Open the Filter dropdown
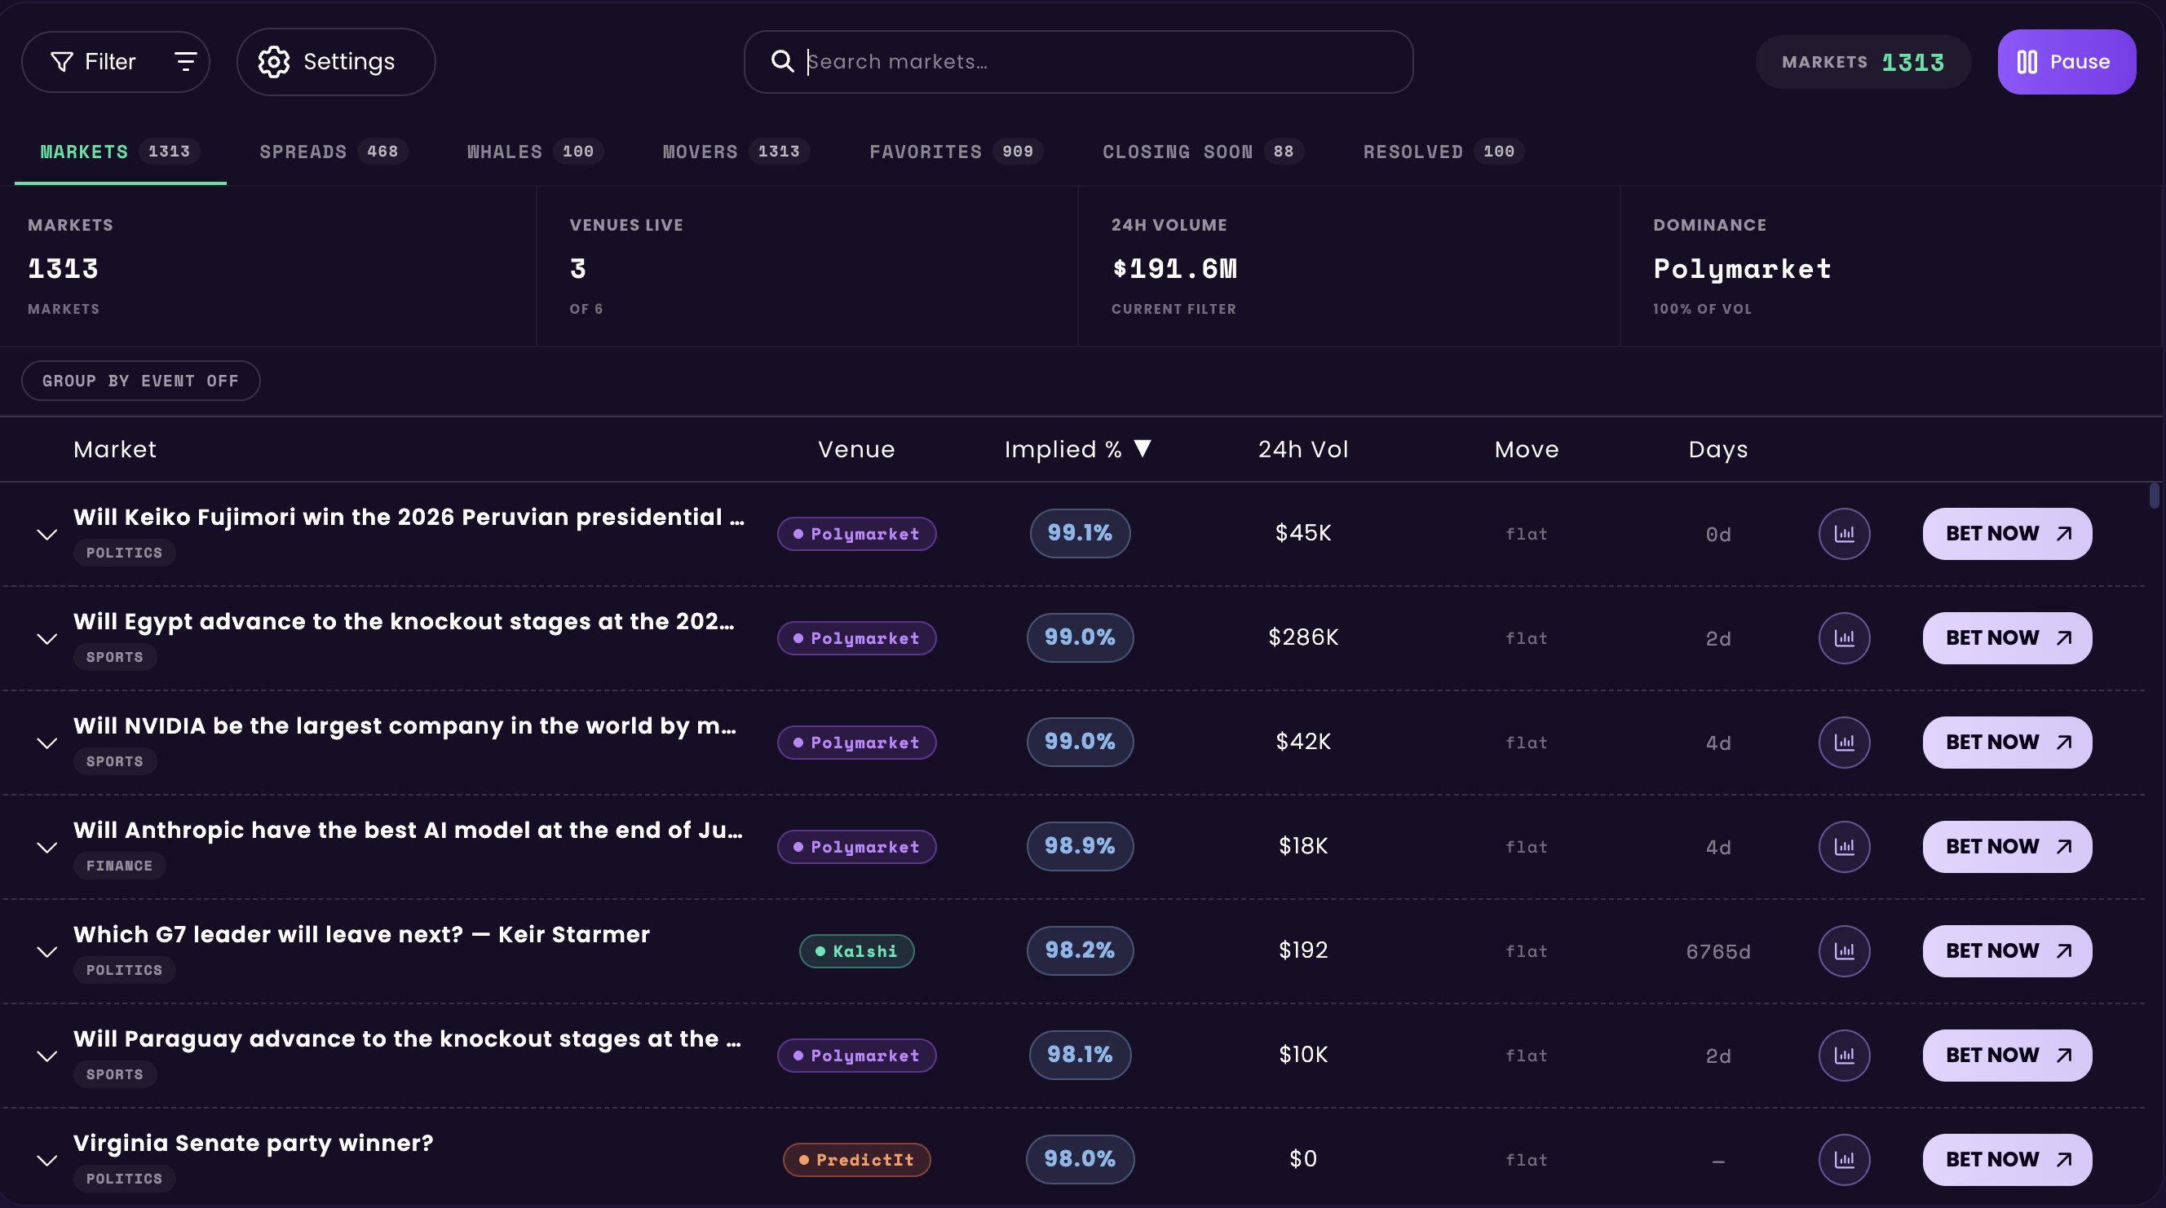Viewport: 2166px width, 1208px height. pyautogui.click(x=115, y=61)
